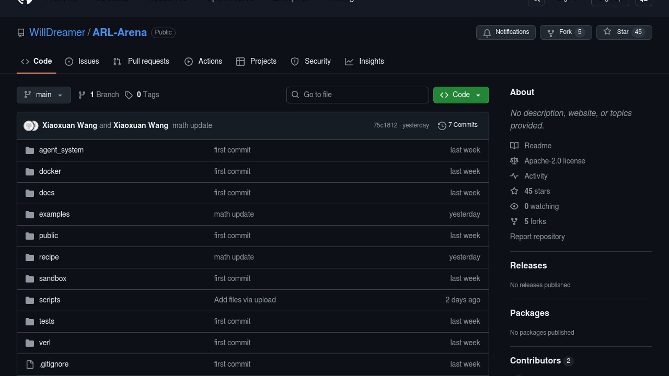Click the tag icon showing 0 Tags
The image size is (669, 376).
pos(129,95)
